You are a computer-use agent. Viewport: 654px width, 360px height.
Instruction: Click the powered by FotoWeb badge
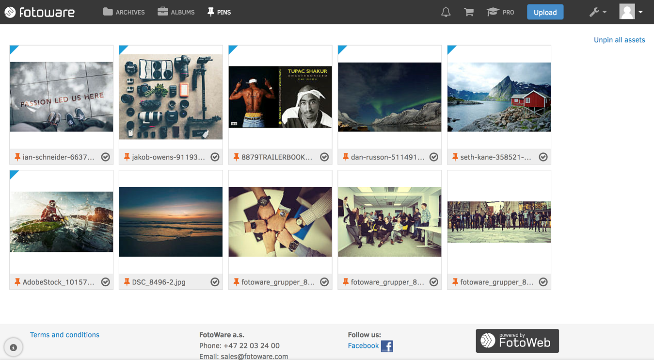coord(517,341)
